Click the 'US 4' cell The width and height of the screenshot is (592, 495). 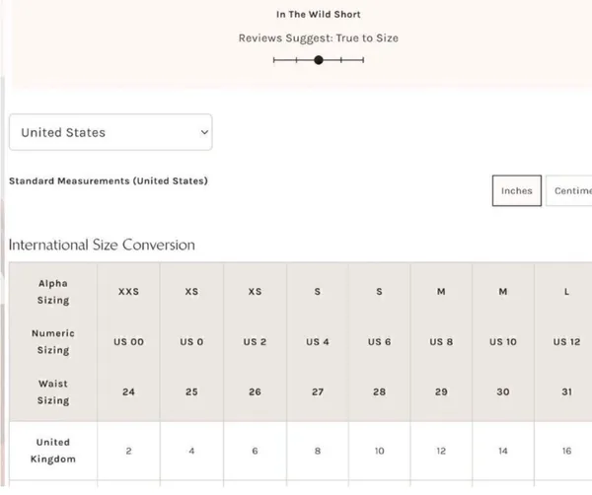[318, 342]
